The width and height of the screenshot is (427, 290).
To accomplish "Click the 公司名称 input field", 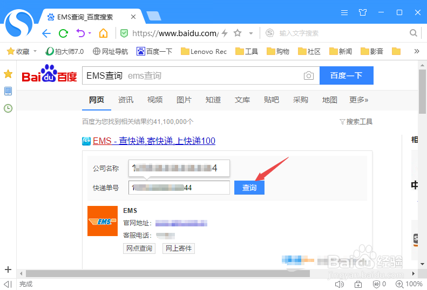I will click(x=179, y=168).
